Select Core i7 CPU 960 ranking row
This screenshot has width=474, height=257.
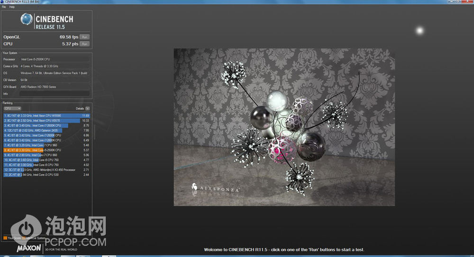click(x=46, y=145)
